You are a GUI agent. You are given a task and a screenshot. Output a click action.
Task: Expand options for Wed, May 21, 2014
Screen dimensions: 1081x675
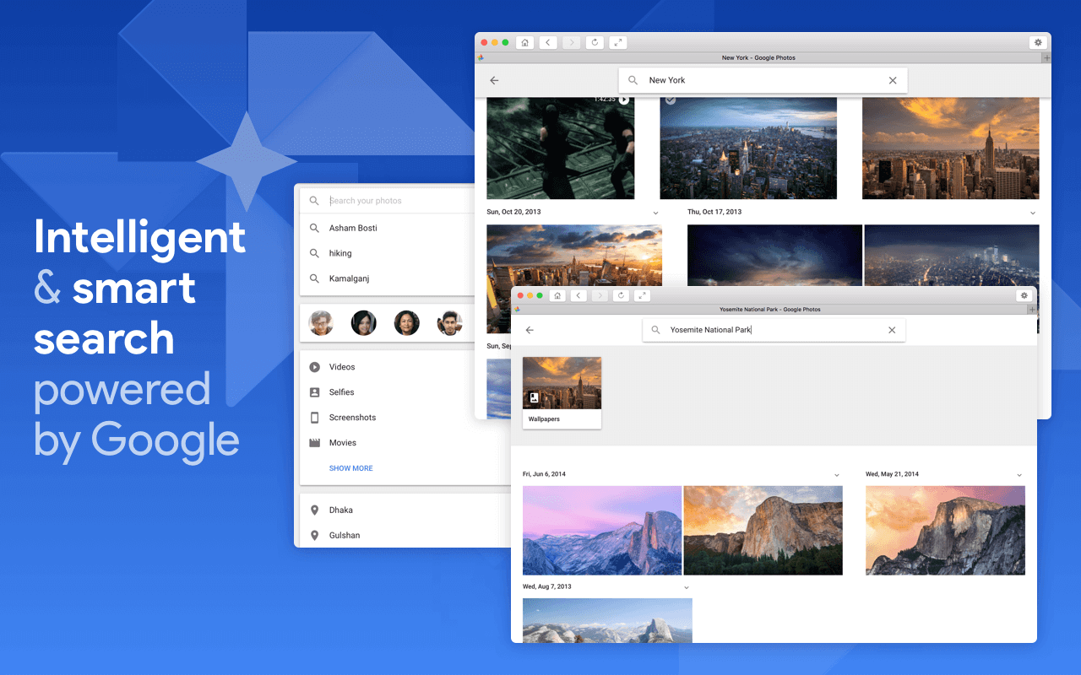(x=1019, y=475)
